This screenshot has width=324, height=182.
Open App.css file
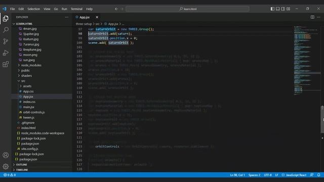click(28, 92)
